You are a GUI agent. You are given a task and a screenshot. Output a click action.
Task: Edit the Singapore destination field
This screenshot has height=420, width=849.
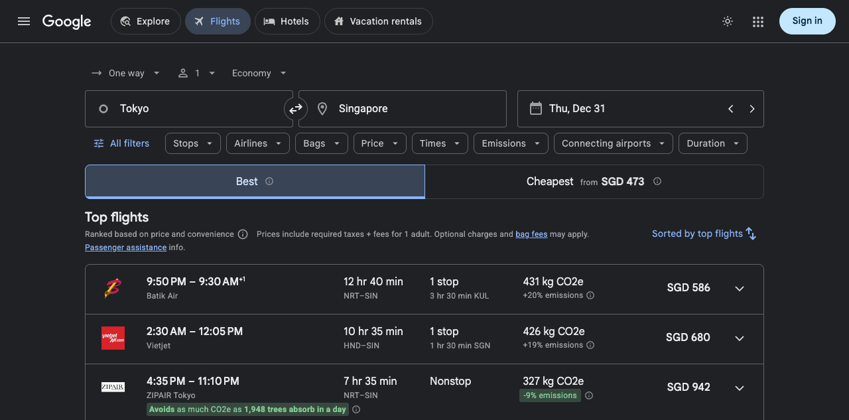click(403, 109)
